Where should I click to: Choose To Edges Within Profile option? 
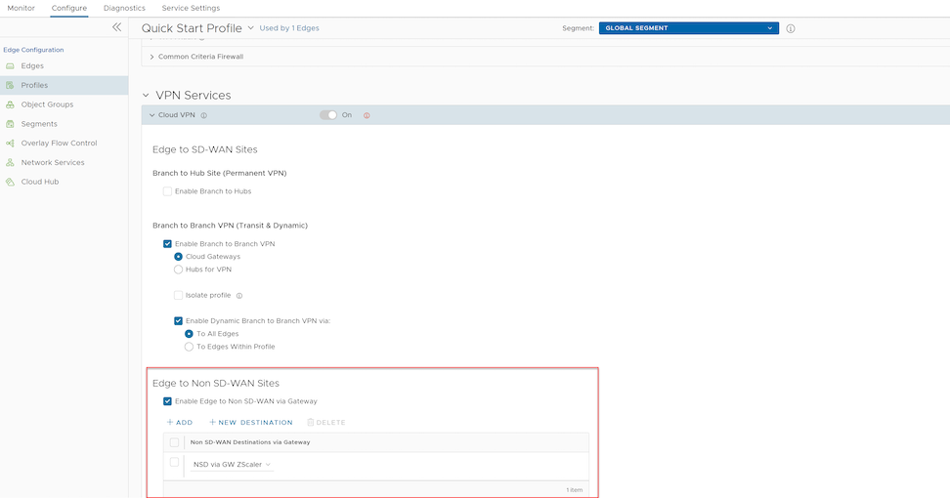[189, 347]
